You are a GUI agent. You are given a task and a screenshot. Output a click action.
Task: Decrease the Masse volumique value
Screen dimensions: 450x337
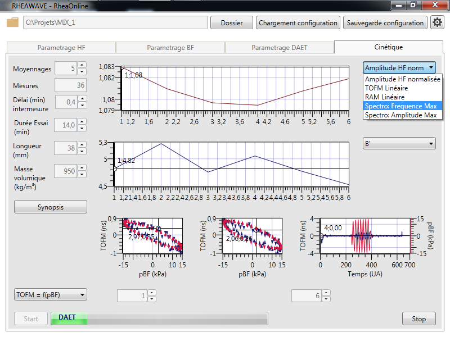click(82, 174)
